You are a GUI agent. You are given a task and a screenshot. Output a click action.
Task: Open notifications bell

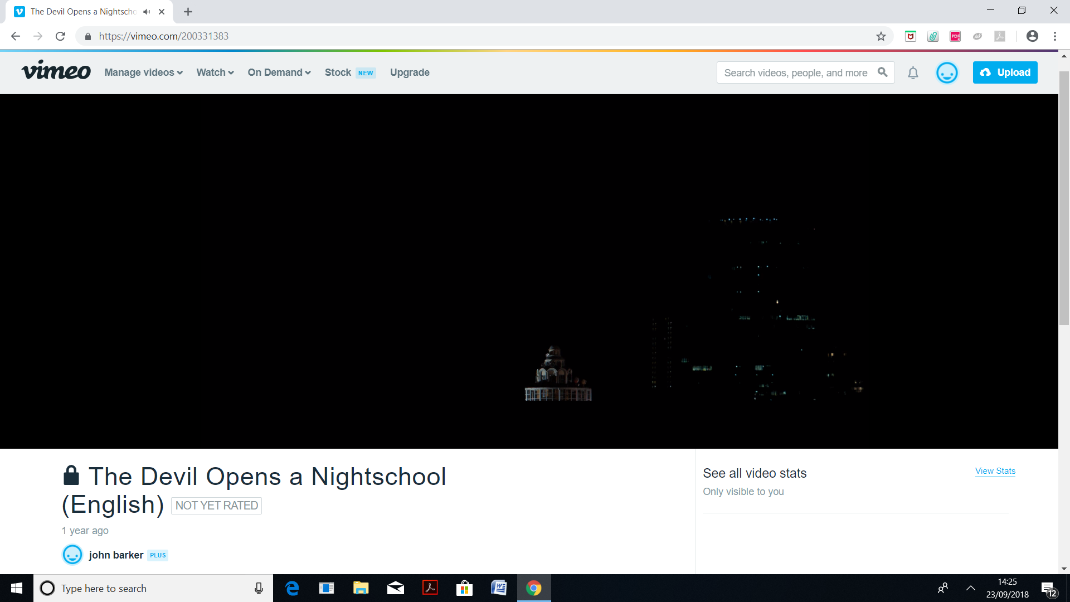pos(913,72)
